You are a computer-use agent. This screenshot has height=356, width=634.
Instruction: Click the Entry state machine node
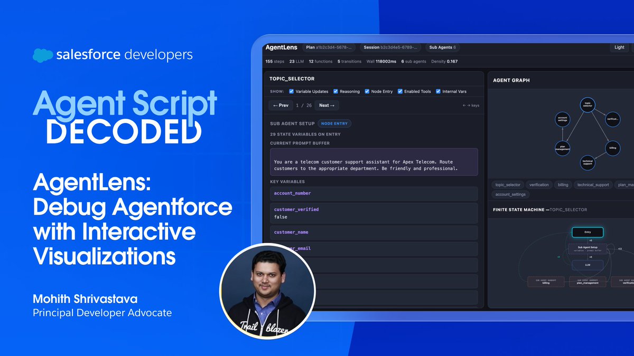(588, 232)
